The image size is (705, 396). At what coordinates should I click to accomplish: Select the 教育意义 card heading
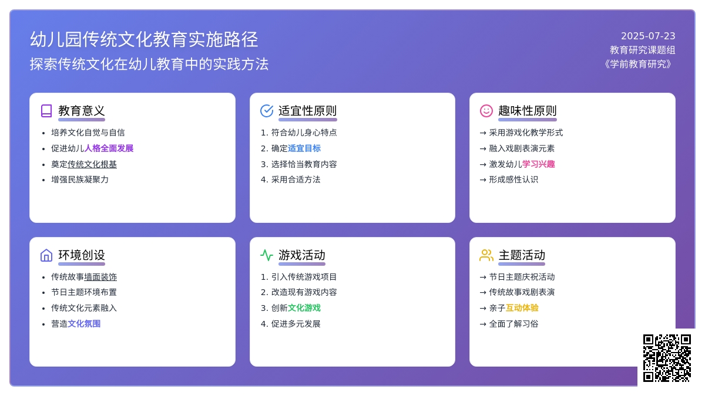coord(82,111)
